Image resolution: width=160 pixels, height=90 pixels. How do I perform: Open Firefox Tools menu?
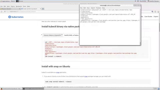(x=24, y=6)
